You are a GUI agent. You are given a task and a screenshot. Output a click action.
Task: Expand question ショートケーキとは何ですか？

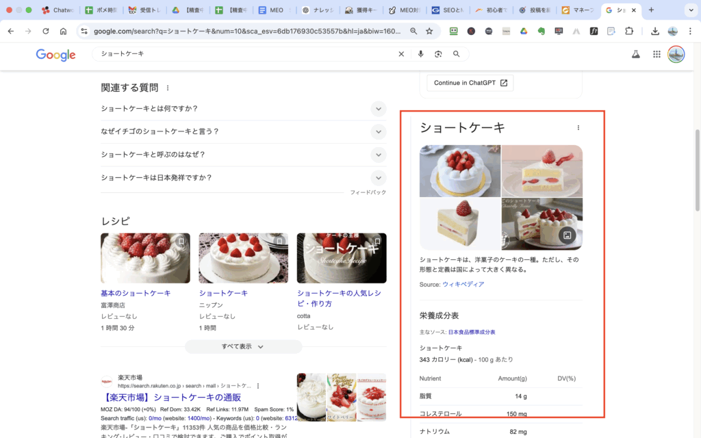(x=244, y=109)
